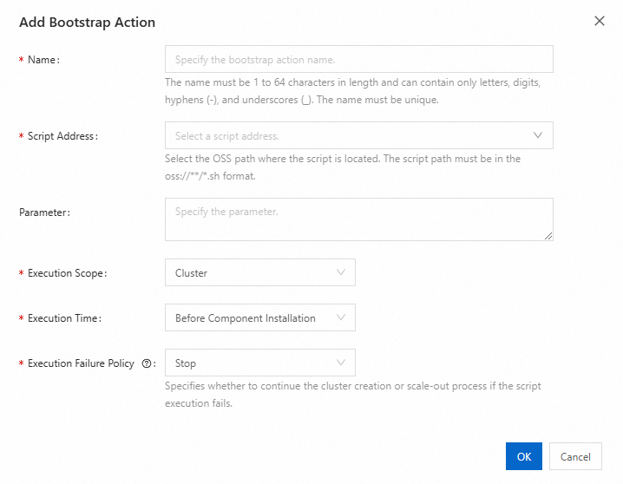
Task: Click the Add Bootstrap Action title
Action: [x=87, y=22]
